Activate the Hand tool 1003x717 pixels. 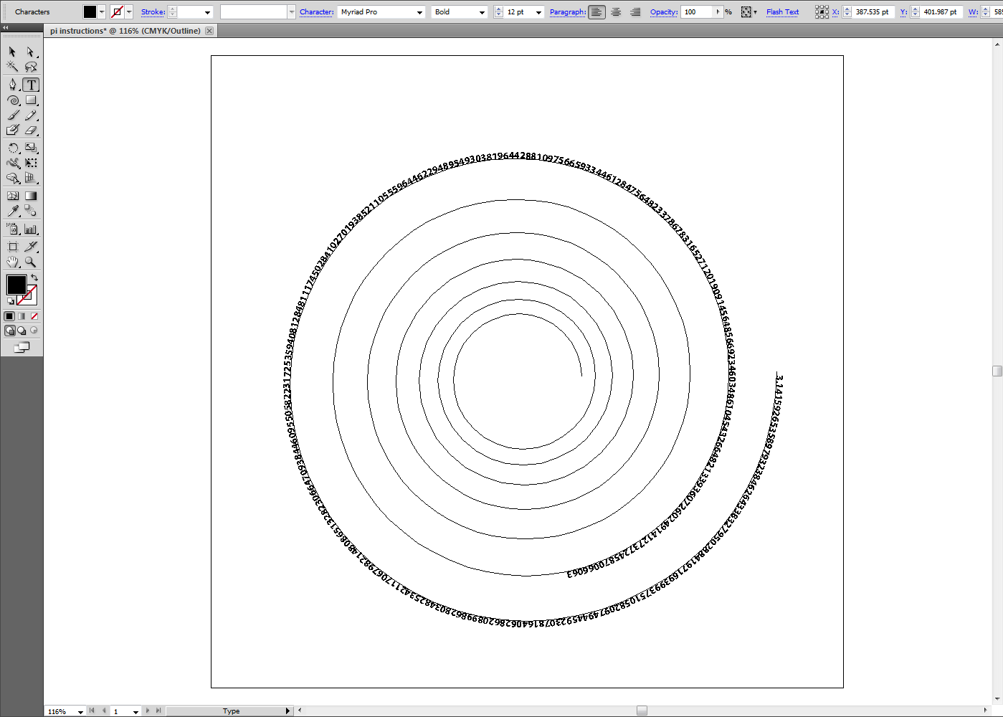(x=12, y=262)
